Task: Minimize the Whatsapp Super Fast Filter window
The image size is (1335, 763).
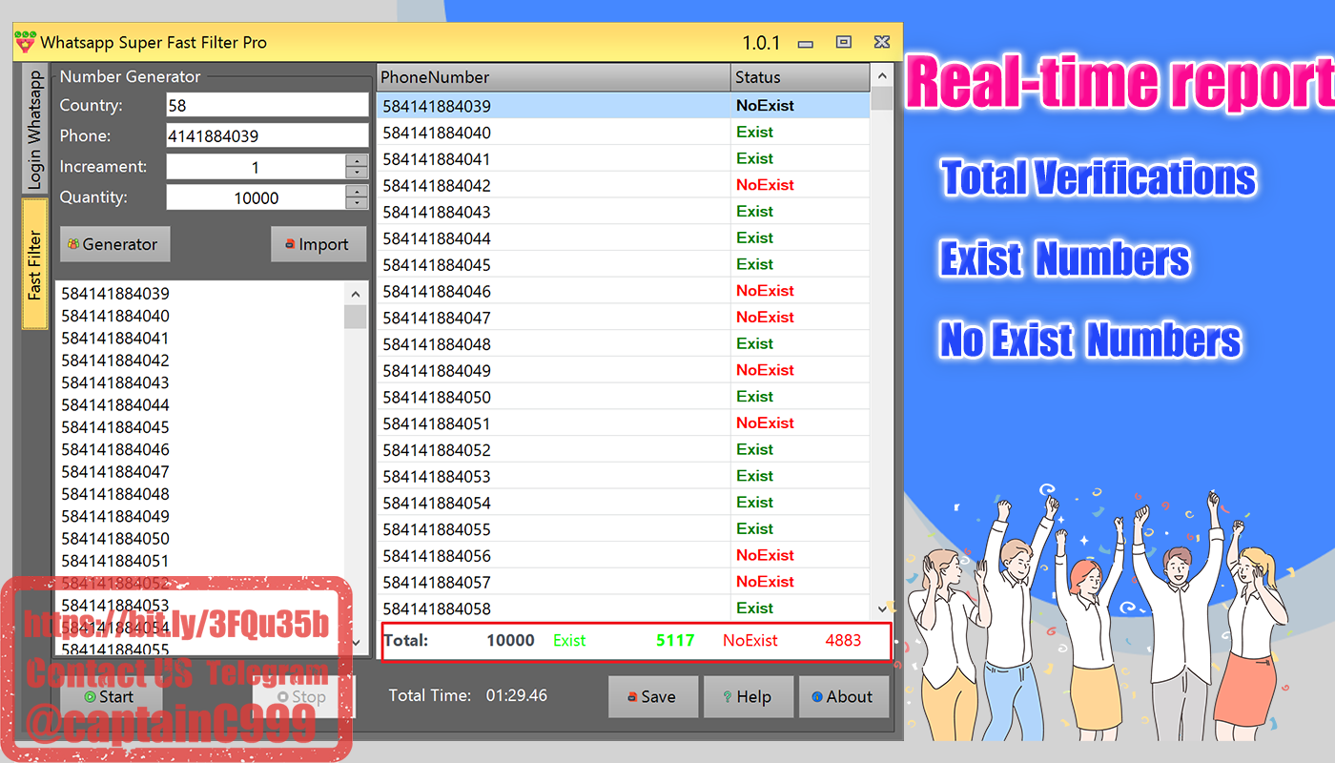Action: pos(806,44)
